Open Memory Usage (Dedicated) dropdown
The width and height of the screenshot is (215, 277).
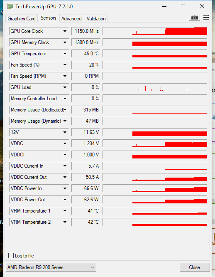tap(65, 110)
